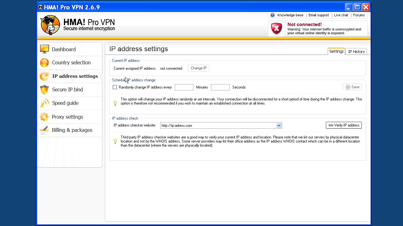Screen dimensions: 403x226
Task: Click the blue help question mark icon
Action: tap(272, 15)
